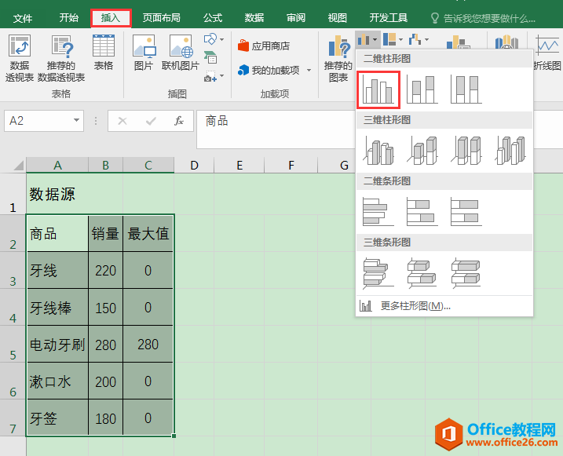The width and height of the screenshot is (563, 456).
Task: Open Recommended Charts (推荐的图表)
Action: point(338,59)
